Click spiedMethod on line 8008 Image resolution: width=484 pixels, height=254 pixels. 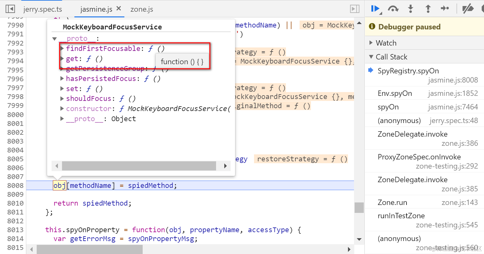click(151, 185)
